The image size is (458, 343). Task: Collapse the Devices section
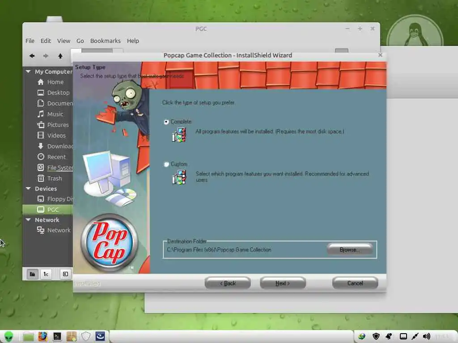(x=28, y=188)
